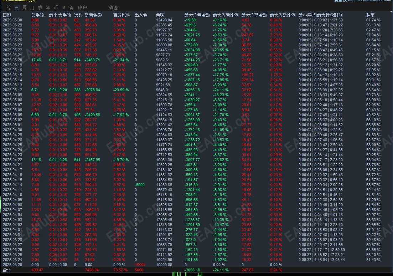Screen dimensions: 393x276
Task: Click the 最大浮盈比例 column header
Action: pyautogui.click(x=283, y=15)
